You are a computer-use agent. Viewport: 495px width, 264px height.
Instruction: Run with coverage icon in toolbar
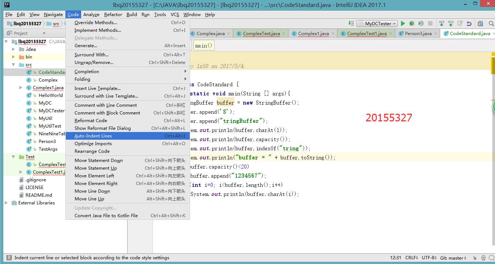click(x=421, y=23)
